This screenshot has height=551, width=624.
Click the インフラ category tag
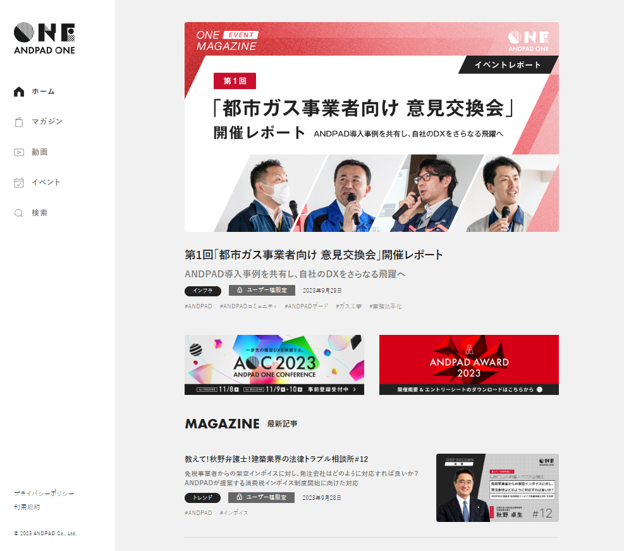pyautogui.click(x=202, y=291)
